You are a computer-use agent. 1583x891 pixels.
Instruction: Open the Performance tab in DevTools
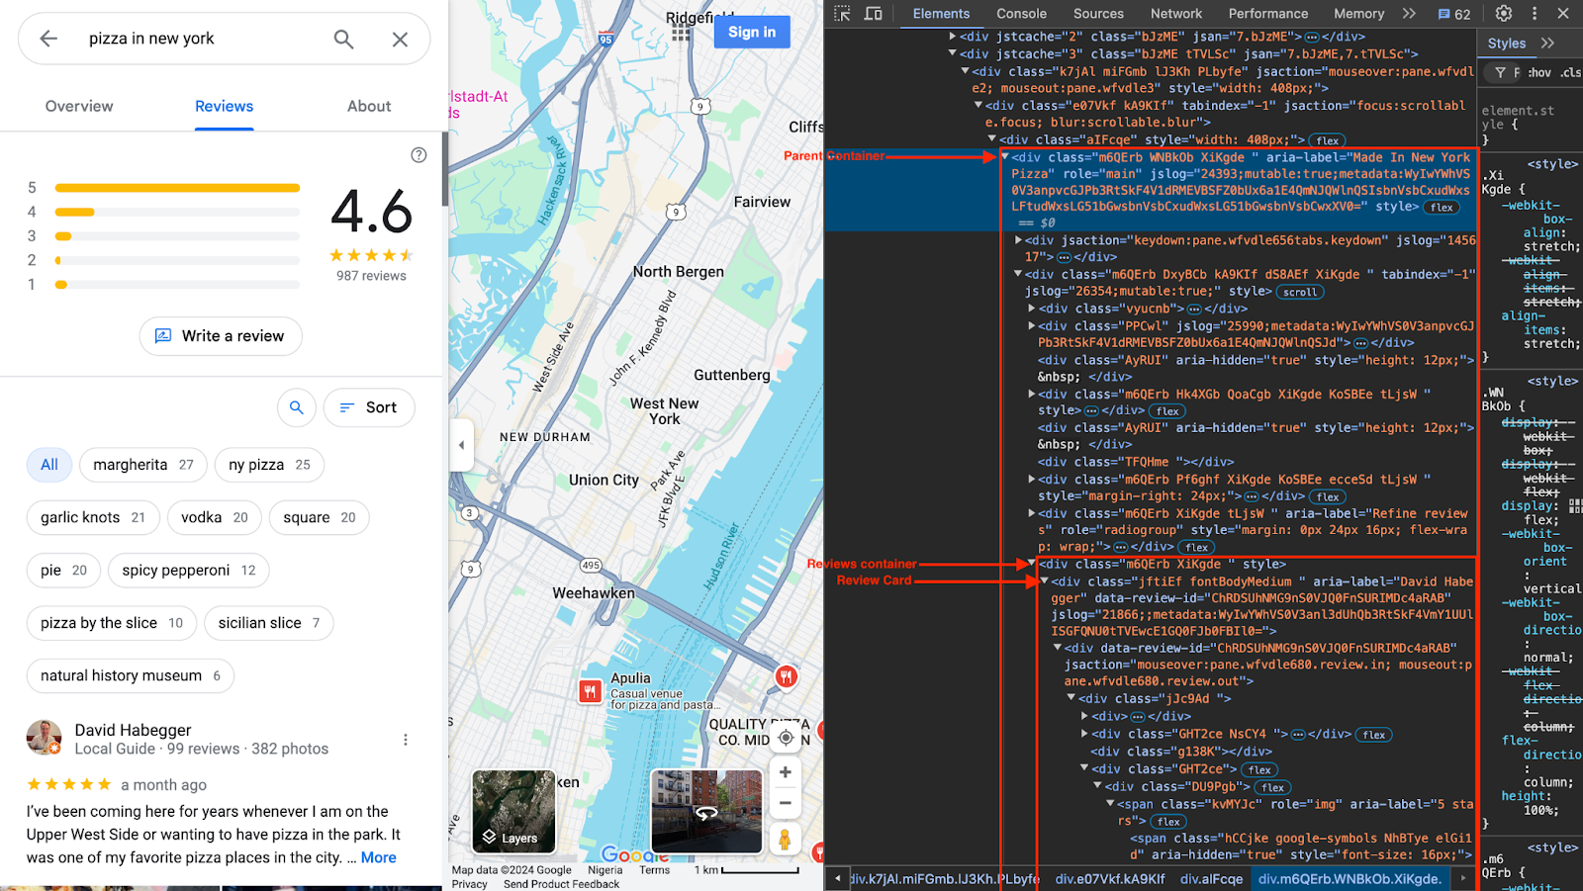[1268, 14]
